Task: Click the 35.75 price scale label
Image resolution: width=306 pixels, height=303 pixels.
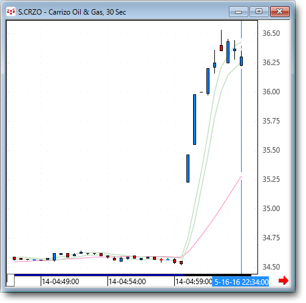Action: pyautogui.click(x=271, y=121)
